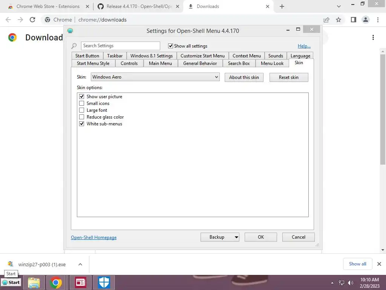386x290 pixels.
Task: Open the Language tab
Action: tap(300, 56)
